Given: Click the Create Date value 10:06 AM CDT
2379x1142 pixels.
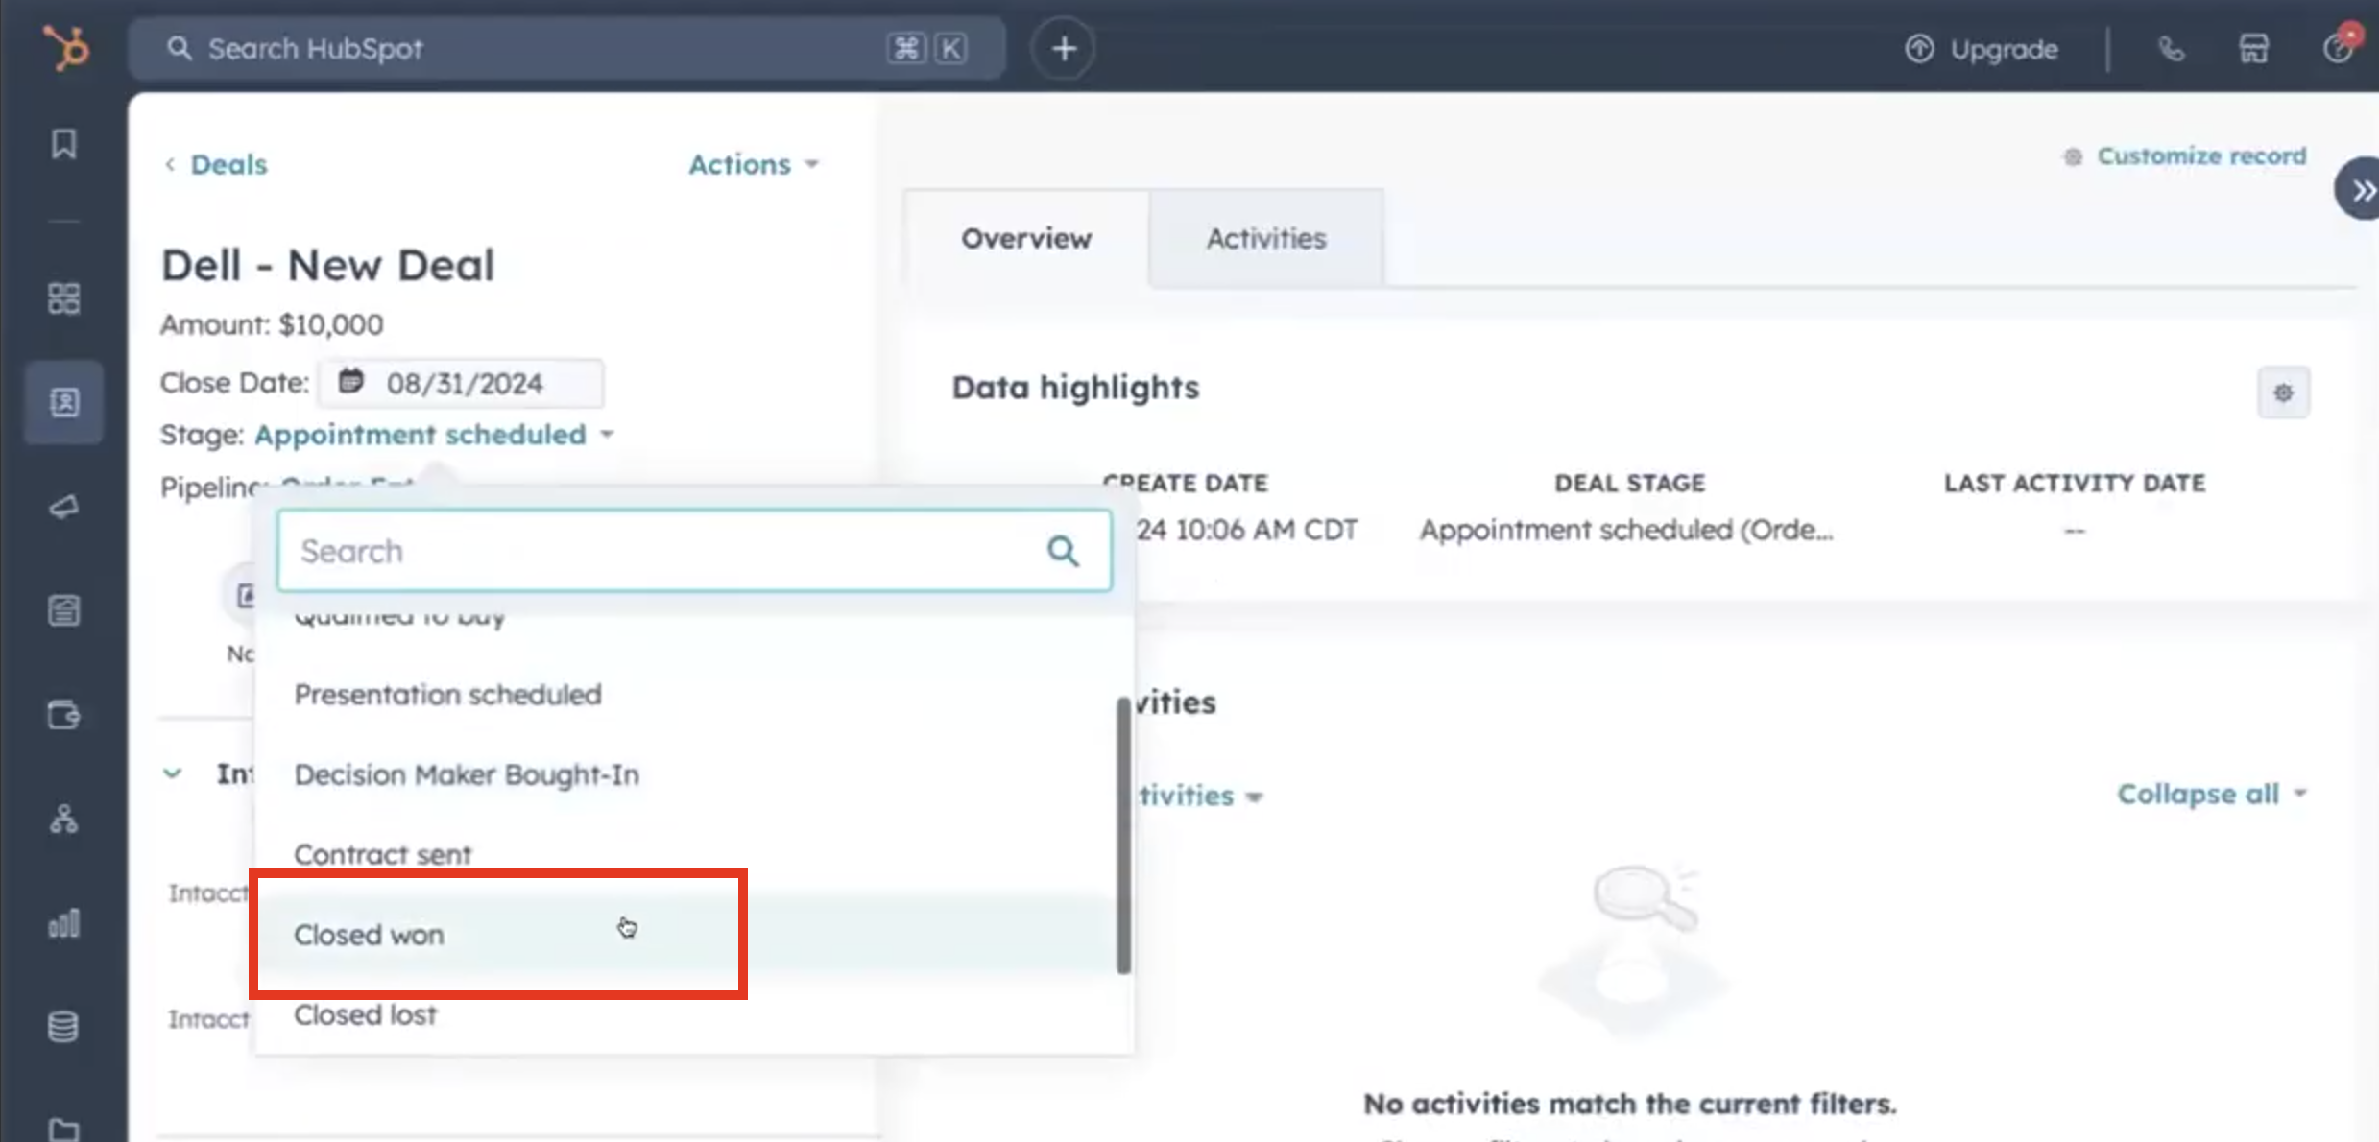Looking at the screenshot, I should click(x=1247, y=530).
